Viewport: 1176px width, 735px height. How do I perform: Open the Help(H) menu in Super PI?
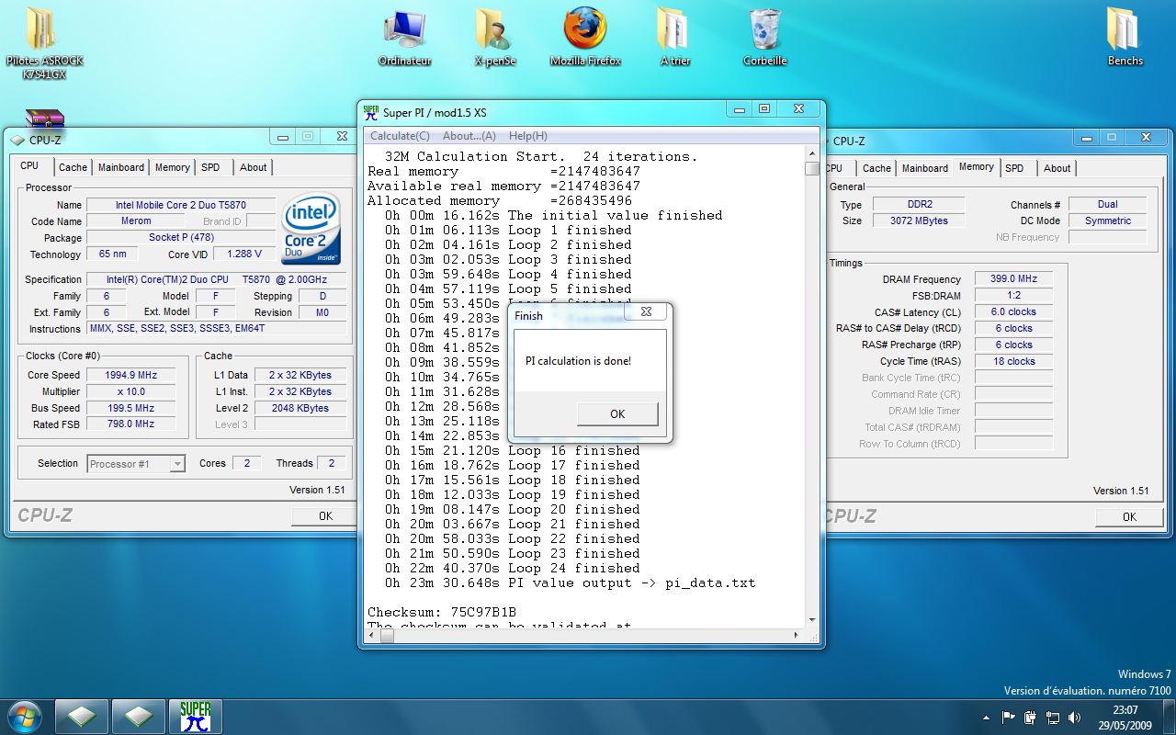(528, 135)
